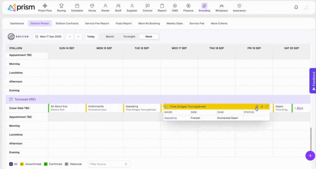The image size is (316, 169).
Task: Switch to the Stallion Contracts tab
Action: point(67,23)
